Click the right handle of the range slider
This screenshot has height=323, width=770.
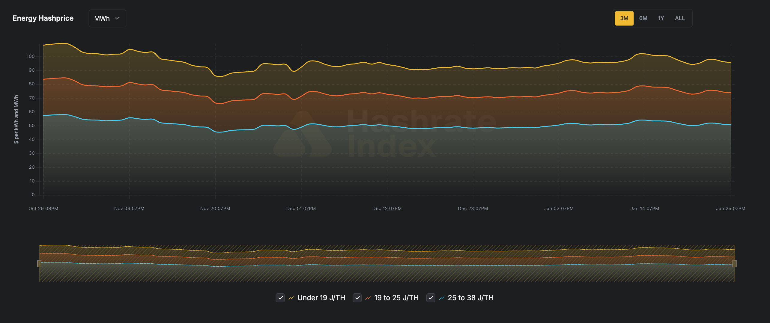[734, 264]
